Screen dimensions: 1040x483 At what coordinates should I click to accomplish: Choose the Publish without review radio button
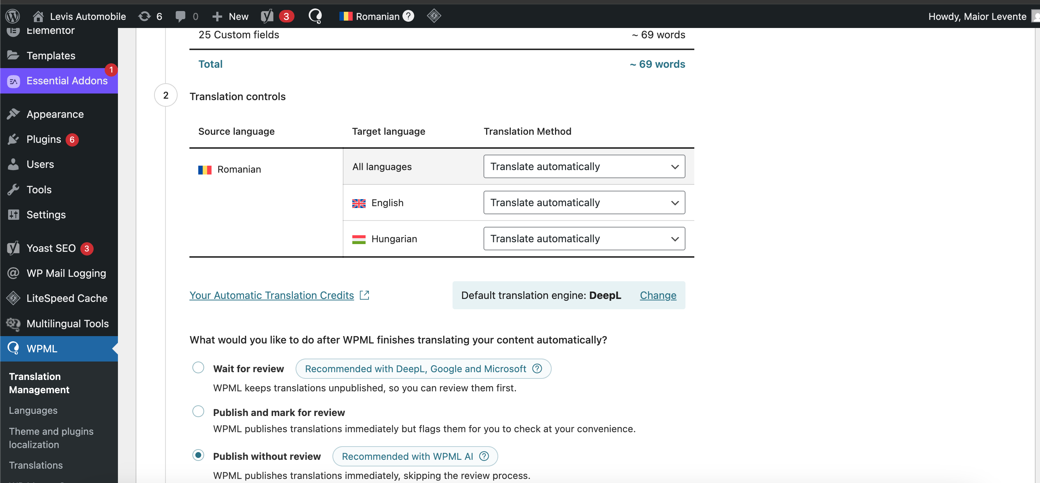click(198, 455)
